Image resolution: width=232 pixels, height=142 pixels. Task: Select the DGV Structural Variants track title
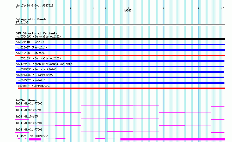[x=36, y=33]
